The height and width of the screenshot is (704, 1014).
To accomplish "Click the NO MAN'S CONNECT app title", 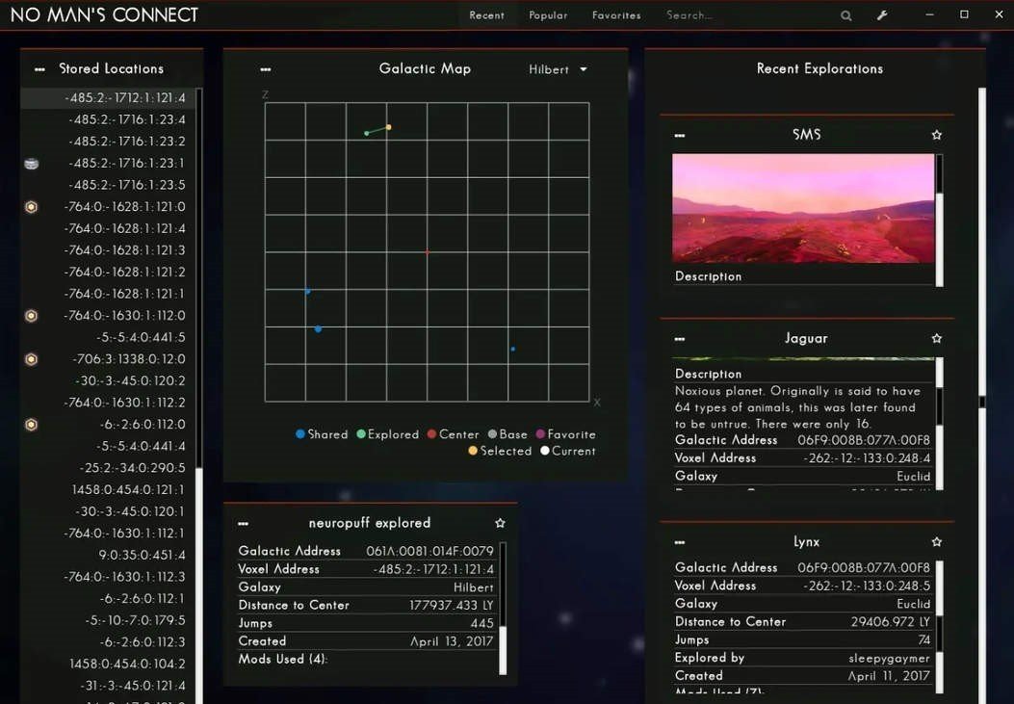I will point(104,14).
